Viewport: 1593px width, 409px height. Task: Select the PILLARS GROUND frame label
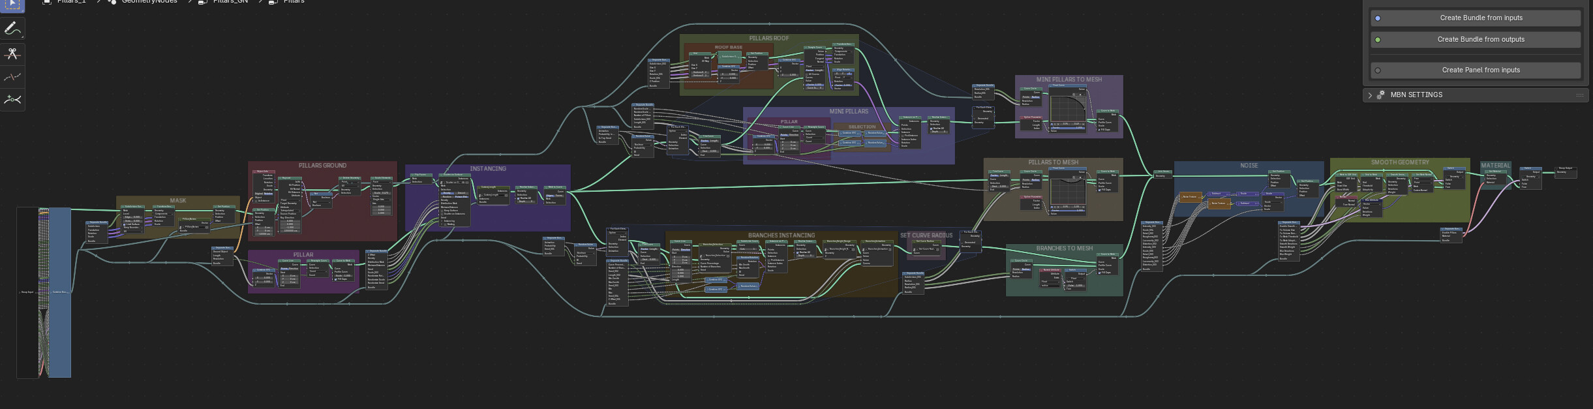tap(322, 166)
